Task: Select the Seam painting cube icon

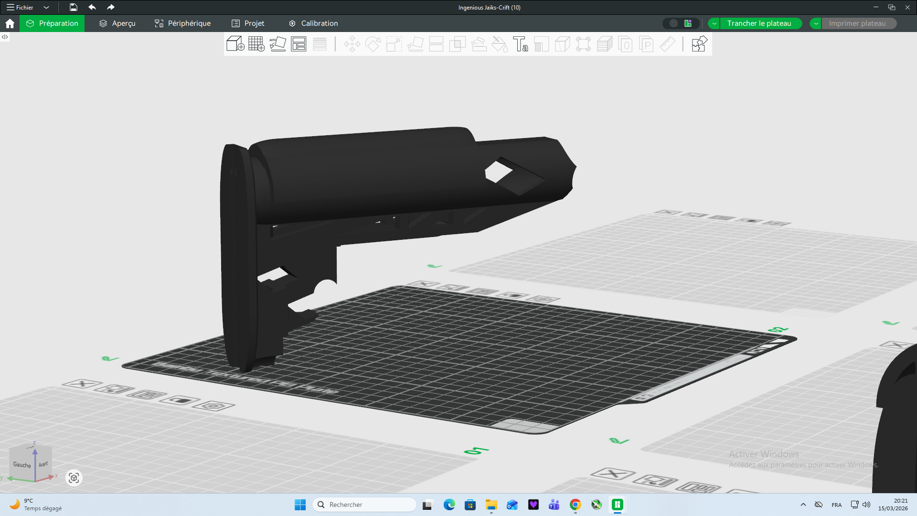Action: (562, 44)
